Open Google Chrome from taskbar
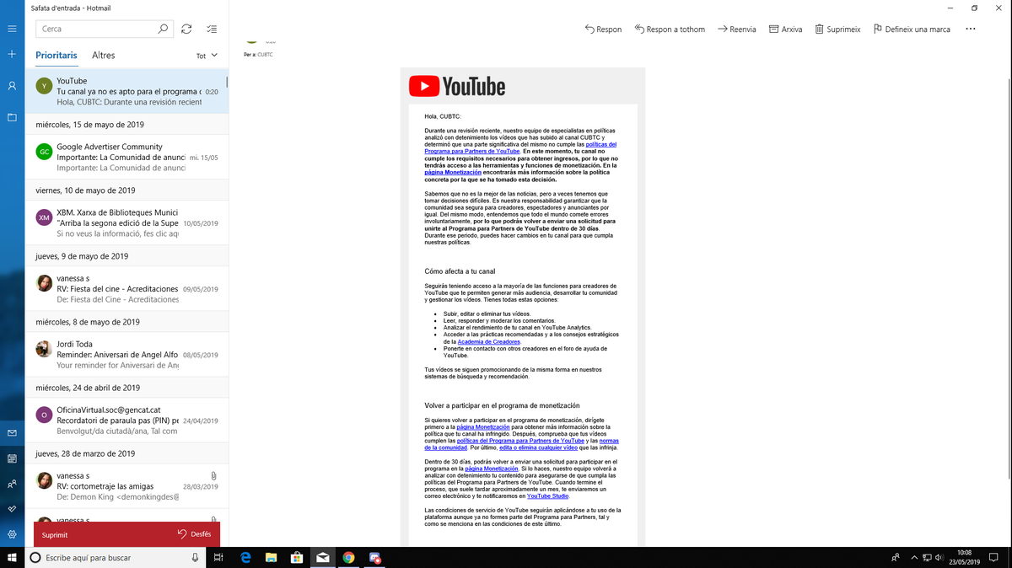The image size is (1012, 568). tap(349, 557)
